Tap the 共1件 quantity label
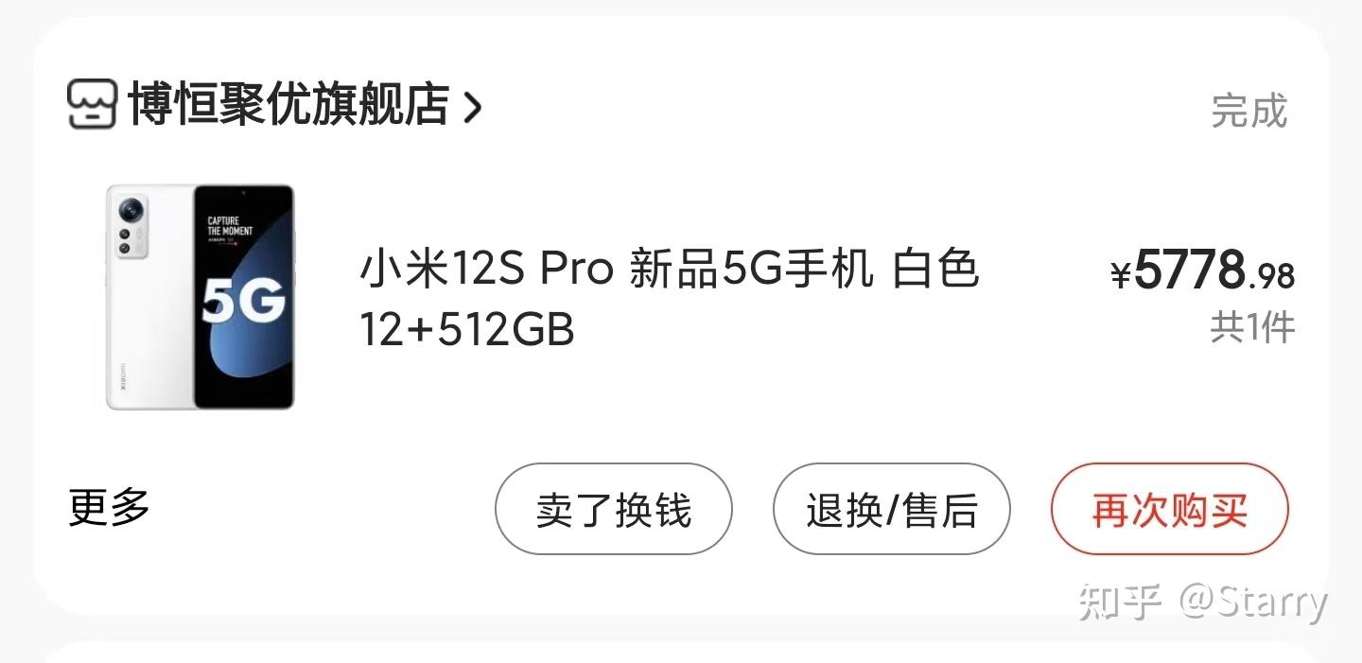1362x663 pixels. (1252, 327)
